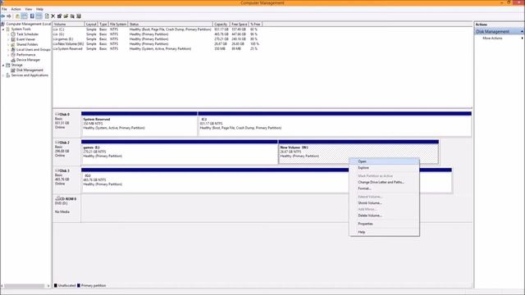The width and height of the screenshot is (525, 295).
Task: Select the System Reserved partition on Disk 0
Action: 139,124
